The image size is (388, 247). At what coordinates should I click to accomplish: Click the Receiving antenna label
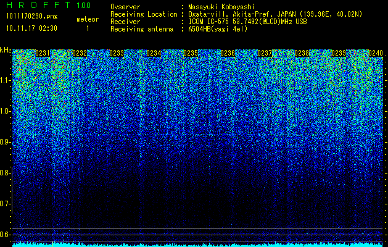142,29
